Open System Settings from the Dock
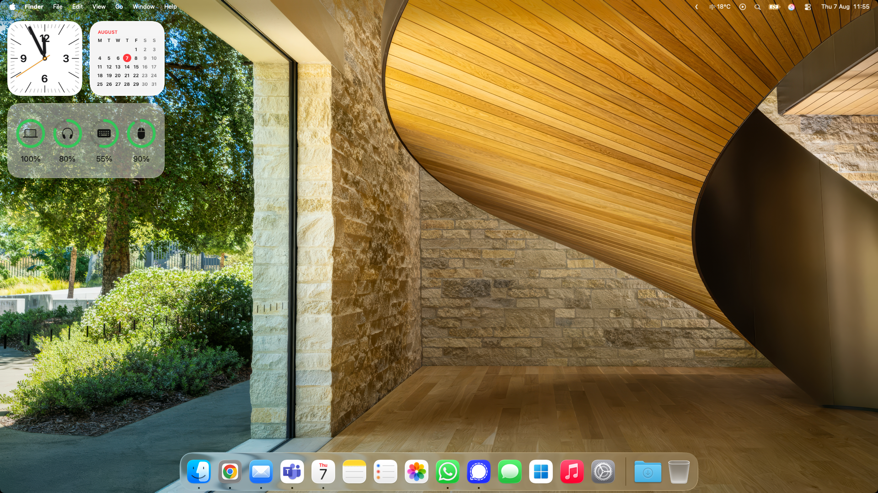This screenshot has height=493, width=878. point(603,472)
